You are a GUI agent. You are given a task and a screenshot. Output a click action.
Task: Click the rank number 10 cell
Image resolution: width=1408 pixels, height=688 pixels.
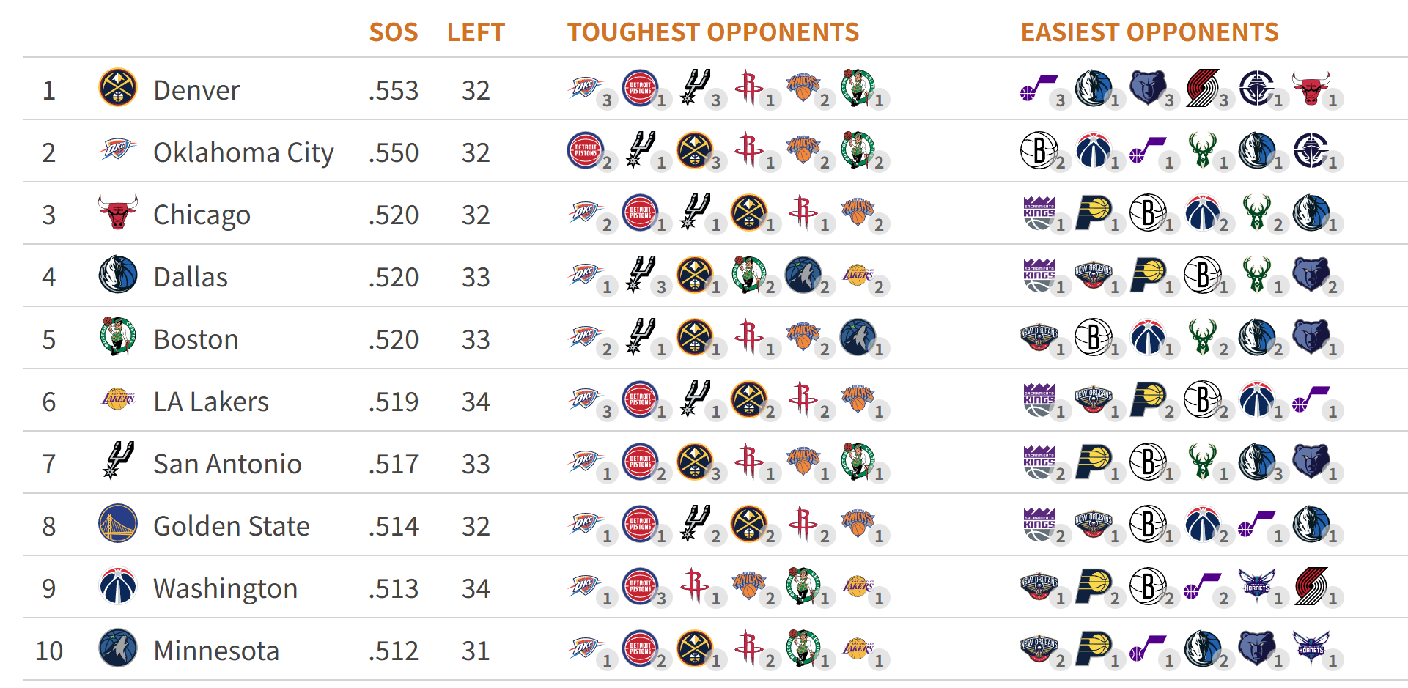49,651
